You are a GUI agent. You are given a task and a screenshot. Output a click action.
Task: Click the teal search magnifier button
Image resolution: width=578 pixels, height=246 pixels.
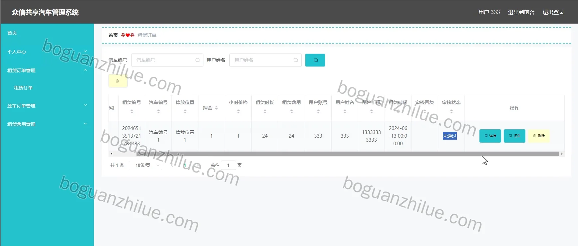(315, 60)
